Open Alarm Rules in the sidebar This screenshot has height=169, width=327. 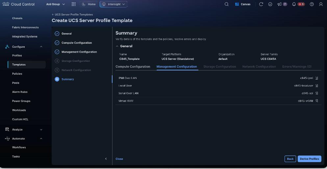[x=20, y=92]
